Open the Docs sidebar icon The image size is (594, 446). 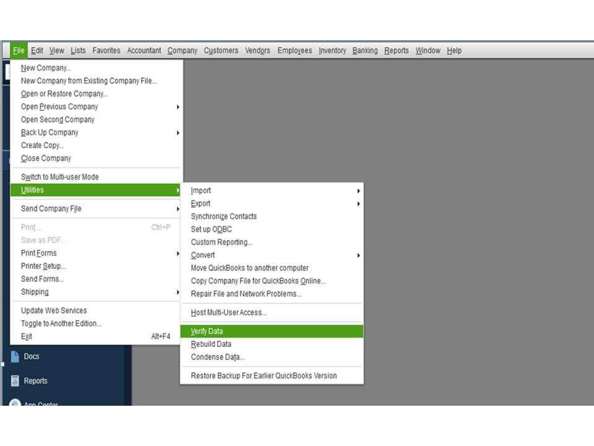pos(15,357)
